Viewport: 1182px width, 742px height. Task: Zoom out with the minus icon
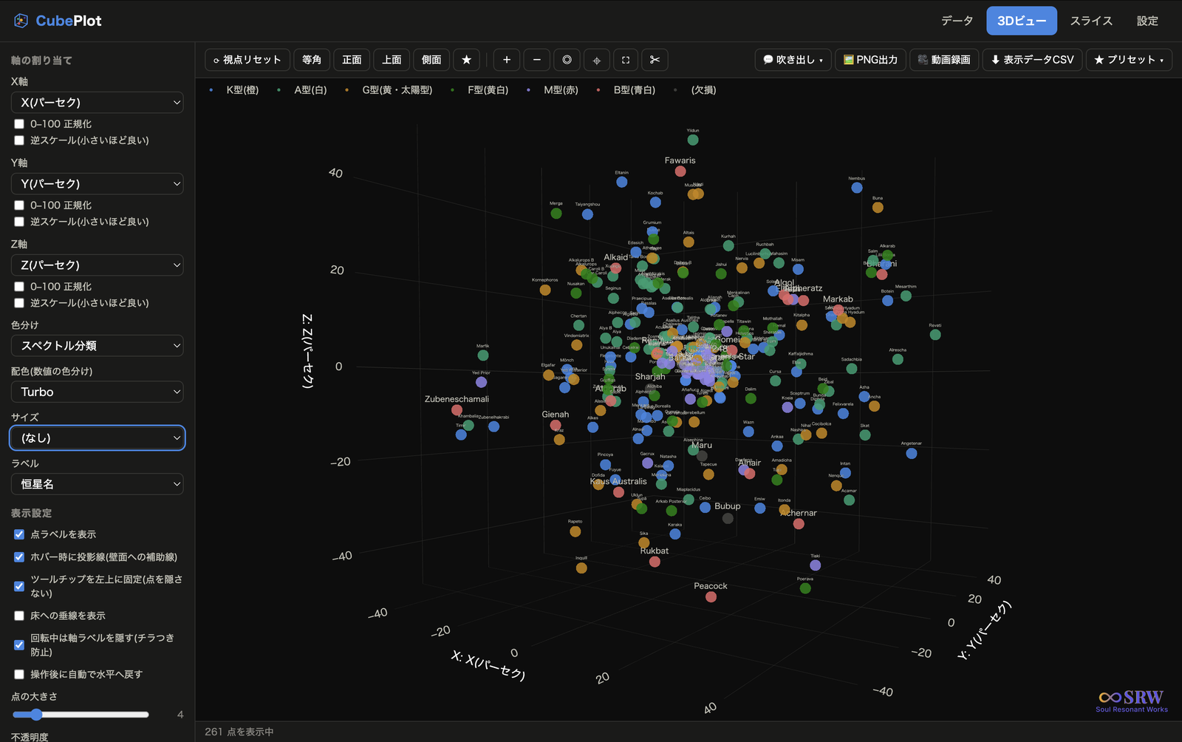tap(537, 60)
